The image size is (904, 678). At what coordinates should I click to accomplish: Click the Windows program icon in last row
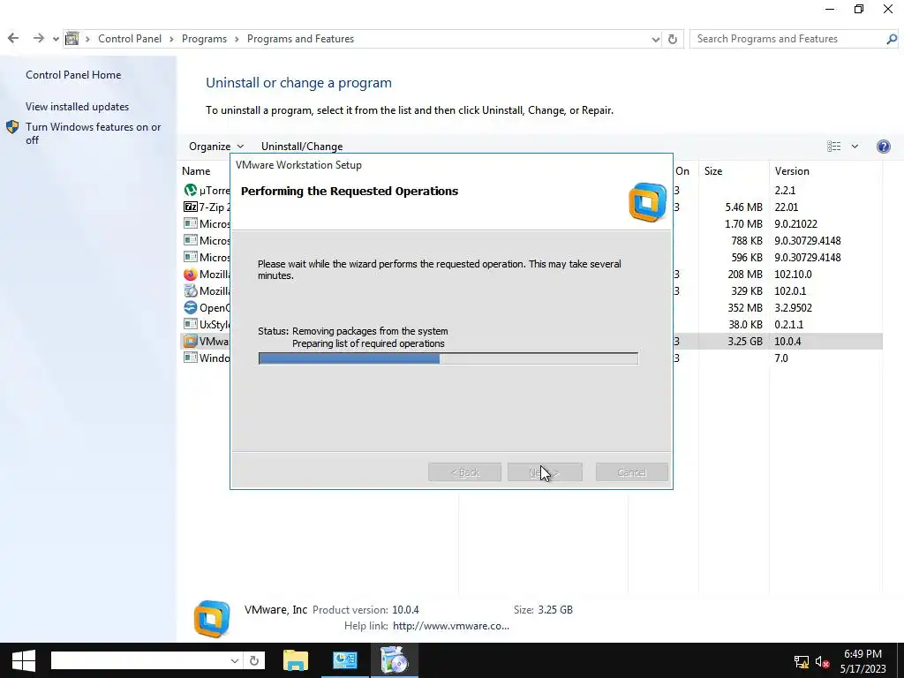click(x=191, y=358)
